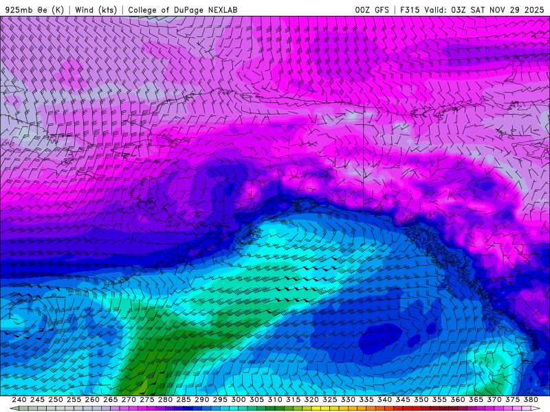The width and height of the screenshot is (550, 412).
Task: Select the 270 legend value
Action: pyautogui.click(x=129, y=400)
